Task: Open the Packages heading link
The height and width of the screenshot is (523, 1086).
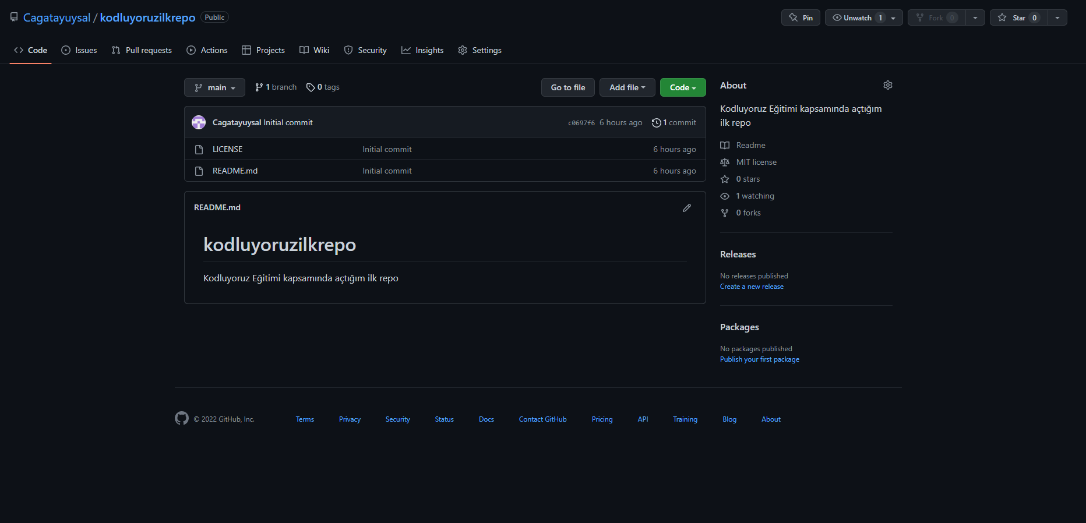Action: click(739, 327)
